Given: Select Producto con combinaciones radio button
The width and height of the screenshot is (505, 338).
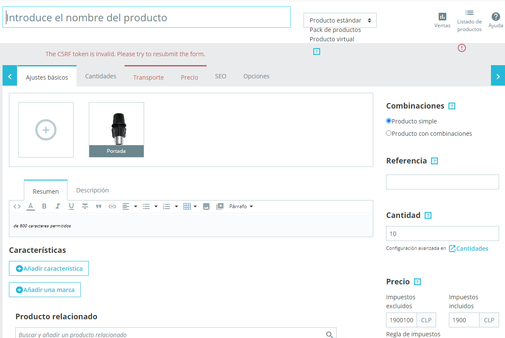Looking at the screenshot, I should (389, 133).
